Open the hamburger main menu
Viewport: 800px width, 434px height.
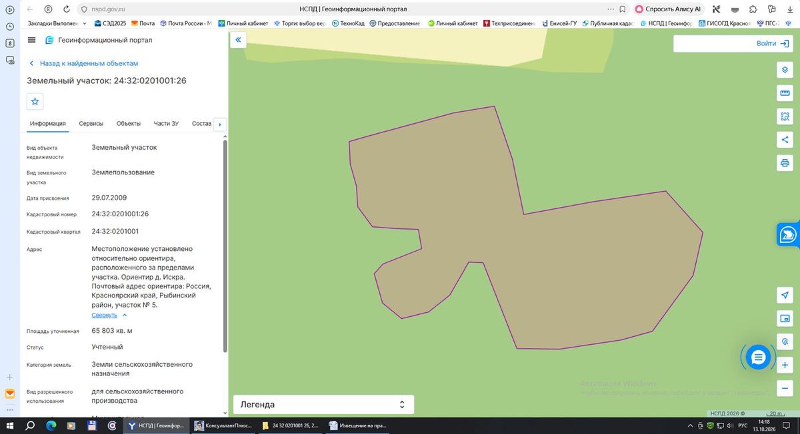click(x=31, y=40)
